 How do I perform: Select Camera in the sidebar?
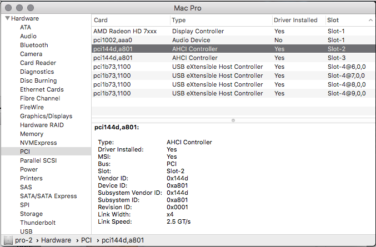31,54
